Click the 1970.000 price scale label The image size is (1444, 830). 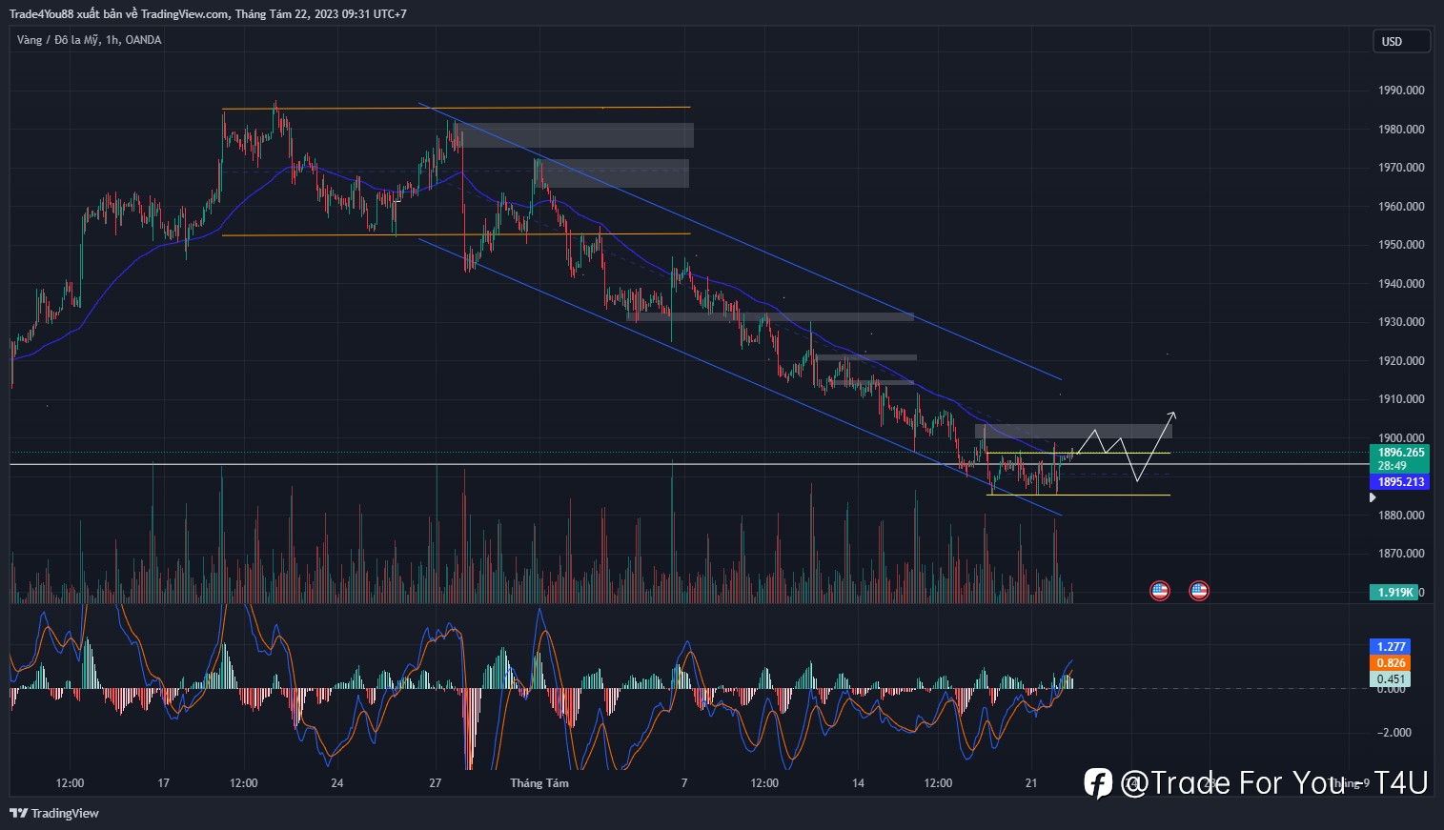[x=1401, y=168]
